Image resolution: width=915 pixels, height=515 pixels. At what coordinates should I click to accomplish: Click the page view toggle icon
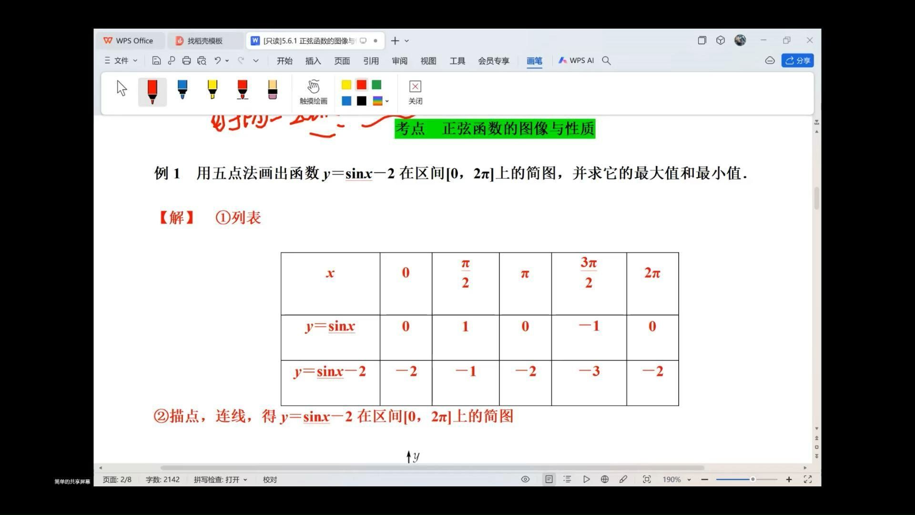(x=547, y=479)
